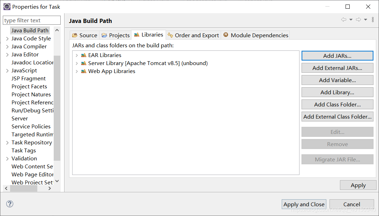Click the Server Library Tomcat icon
This screenshot has width=379, height=216.
(x=84, y=63)
